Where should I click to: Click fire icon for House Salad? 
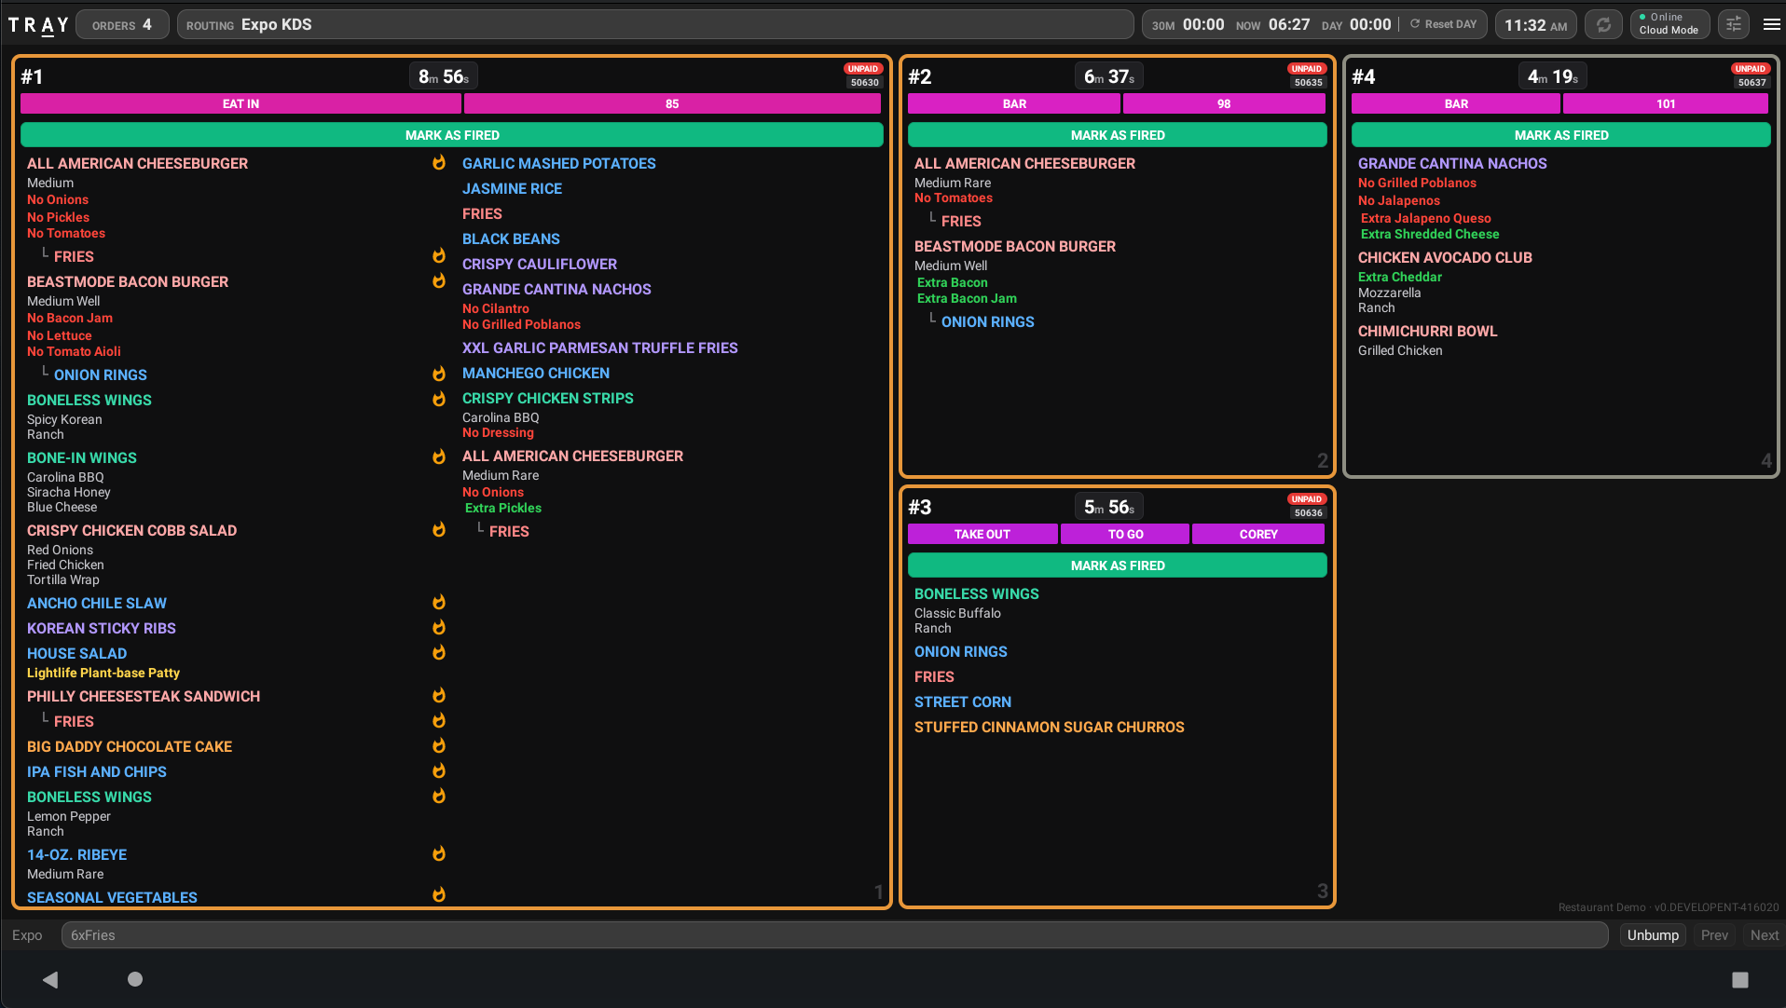point(438,653)
